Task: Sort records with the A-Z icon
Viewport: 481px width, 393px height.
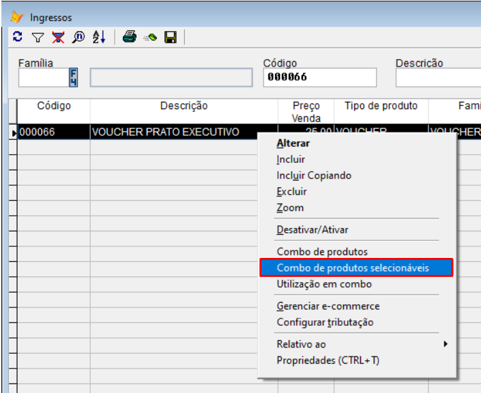Action: 99,37
